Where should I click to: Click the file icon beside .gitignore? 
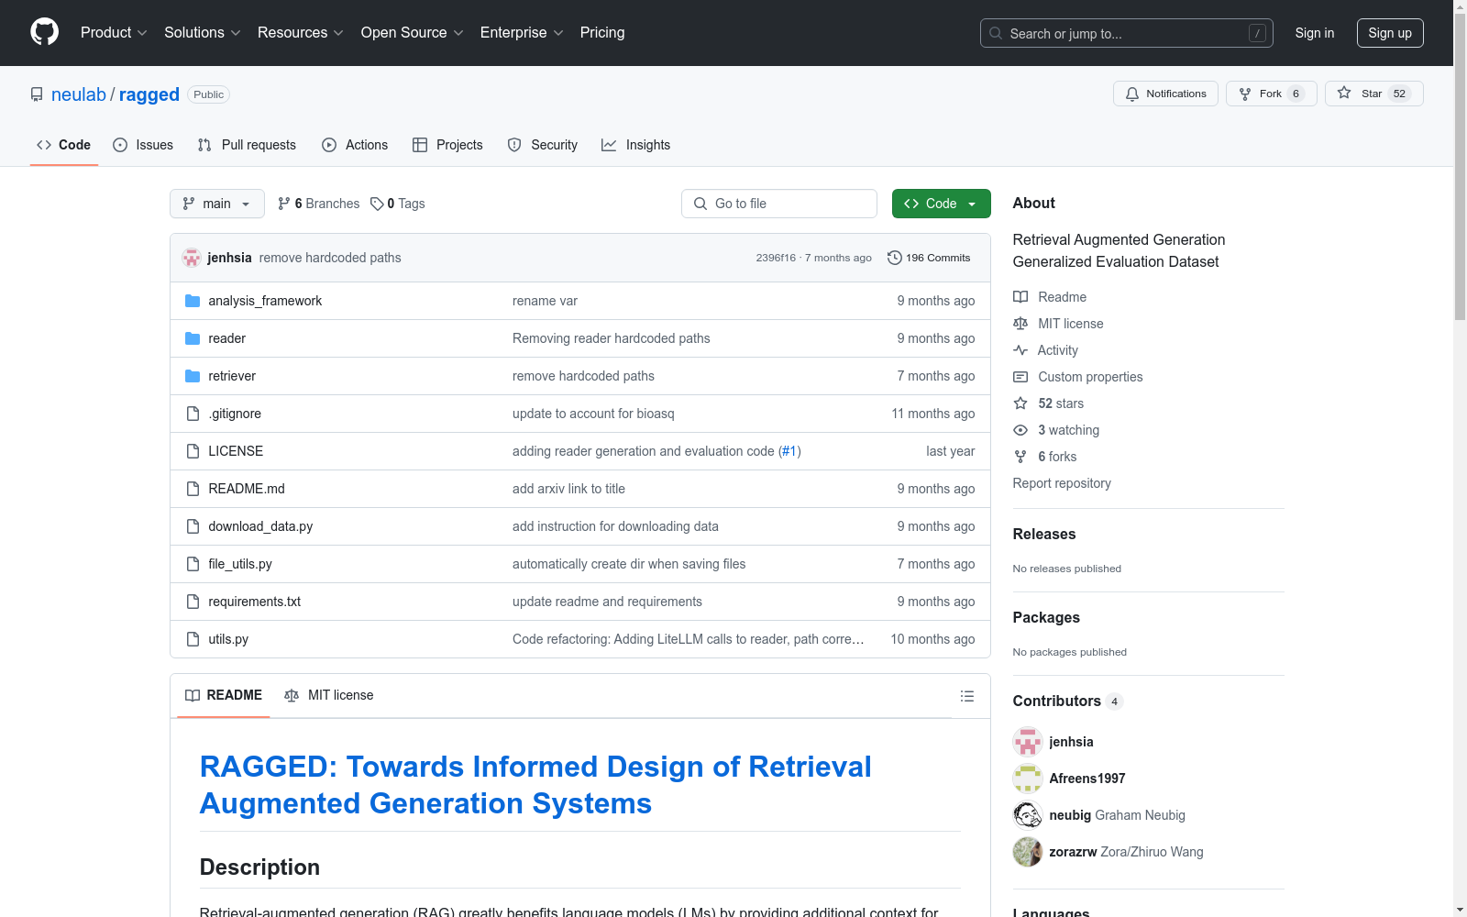pyautogui.click(x=193, y=414)
